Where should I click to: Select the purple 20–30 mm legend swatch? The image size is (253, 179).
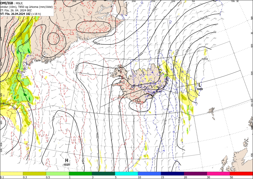(x=195, y=173)
